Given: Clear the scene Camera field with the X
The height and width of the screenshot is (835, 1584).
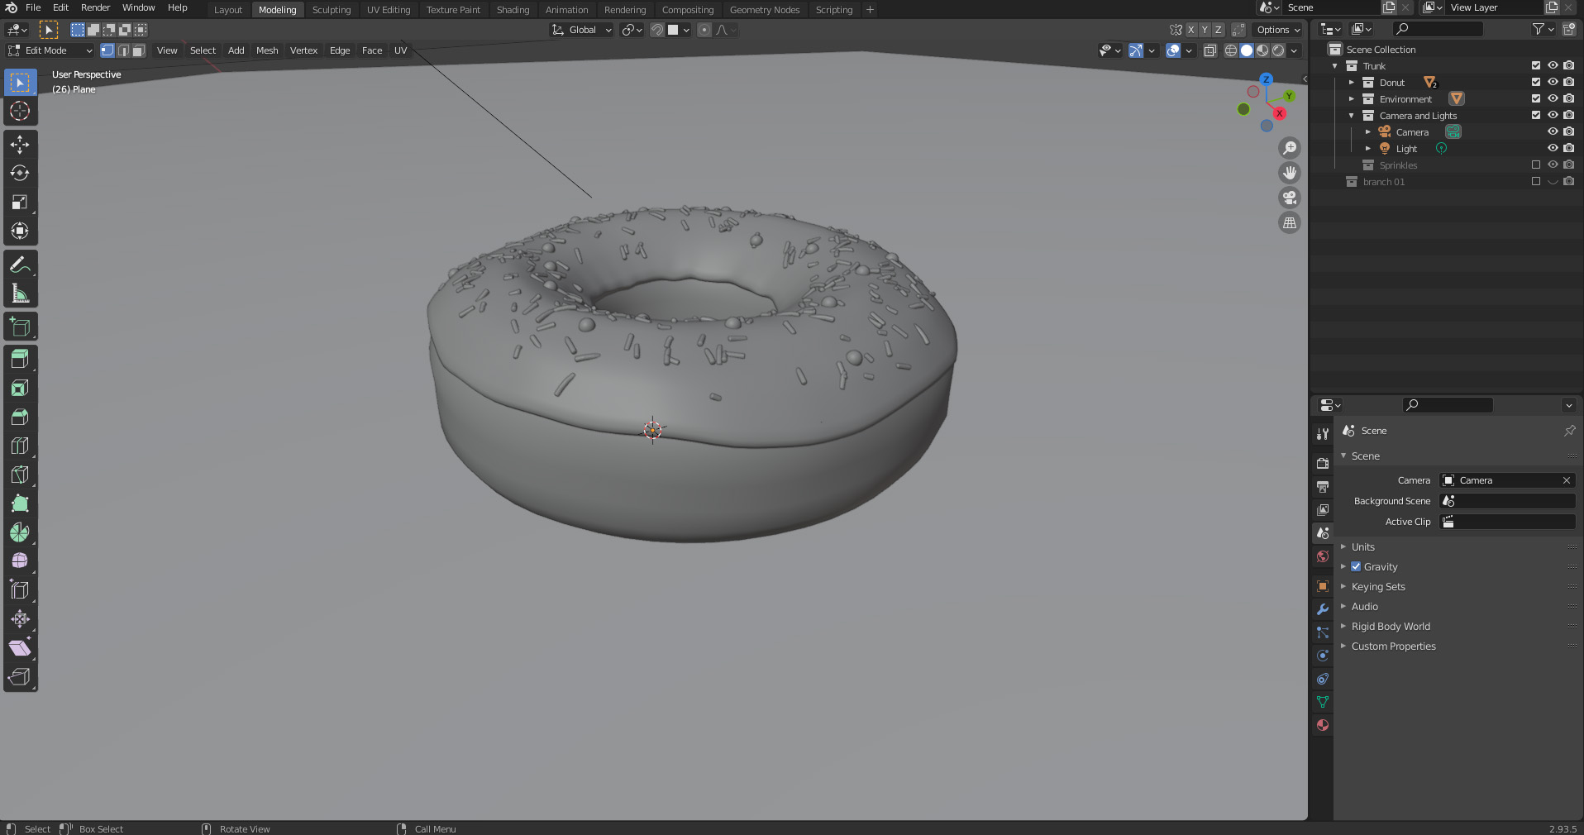Looking at the screenshot, I should tap(1565, 480).
